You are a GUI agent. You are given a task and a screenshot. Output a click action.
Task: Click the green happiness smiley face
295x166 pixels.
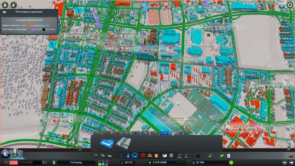point(231,162)
